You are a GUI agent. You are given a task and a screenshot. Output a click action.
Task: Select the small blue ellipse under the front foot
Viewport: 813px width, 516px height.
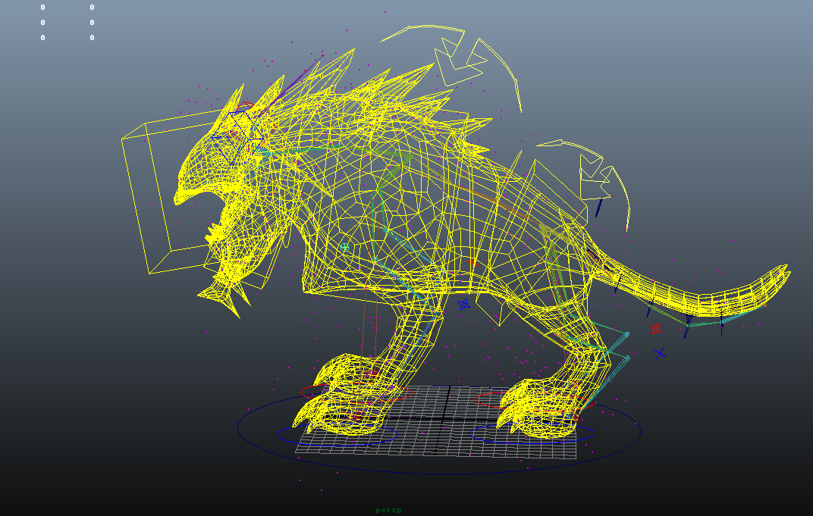point(337,434)
